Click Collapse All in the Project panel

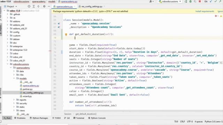click(x=38, y=6)
